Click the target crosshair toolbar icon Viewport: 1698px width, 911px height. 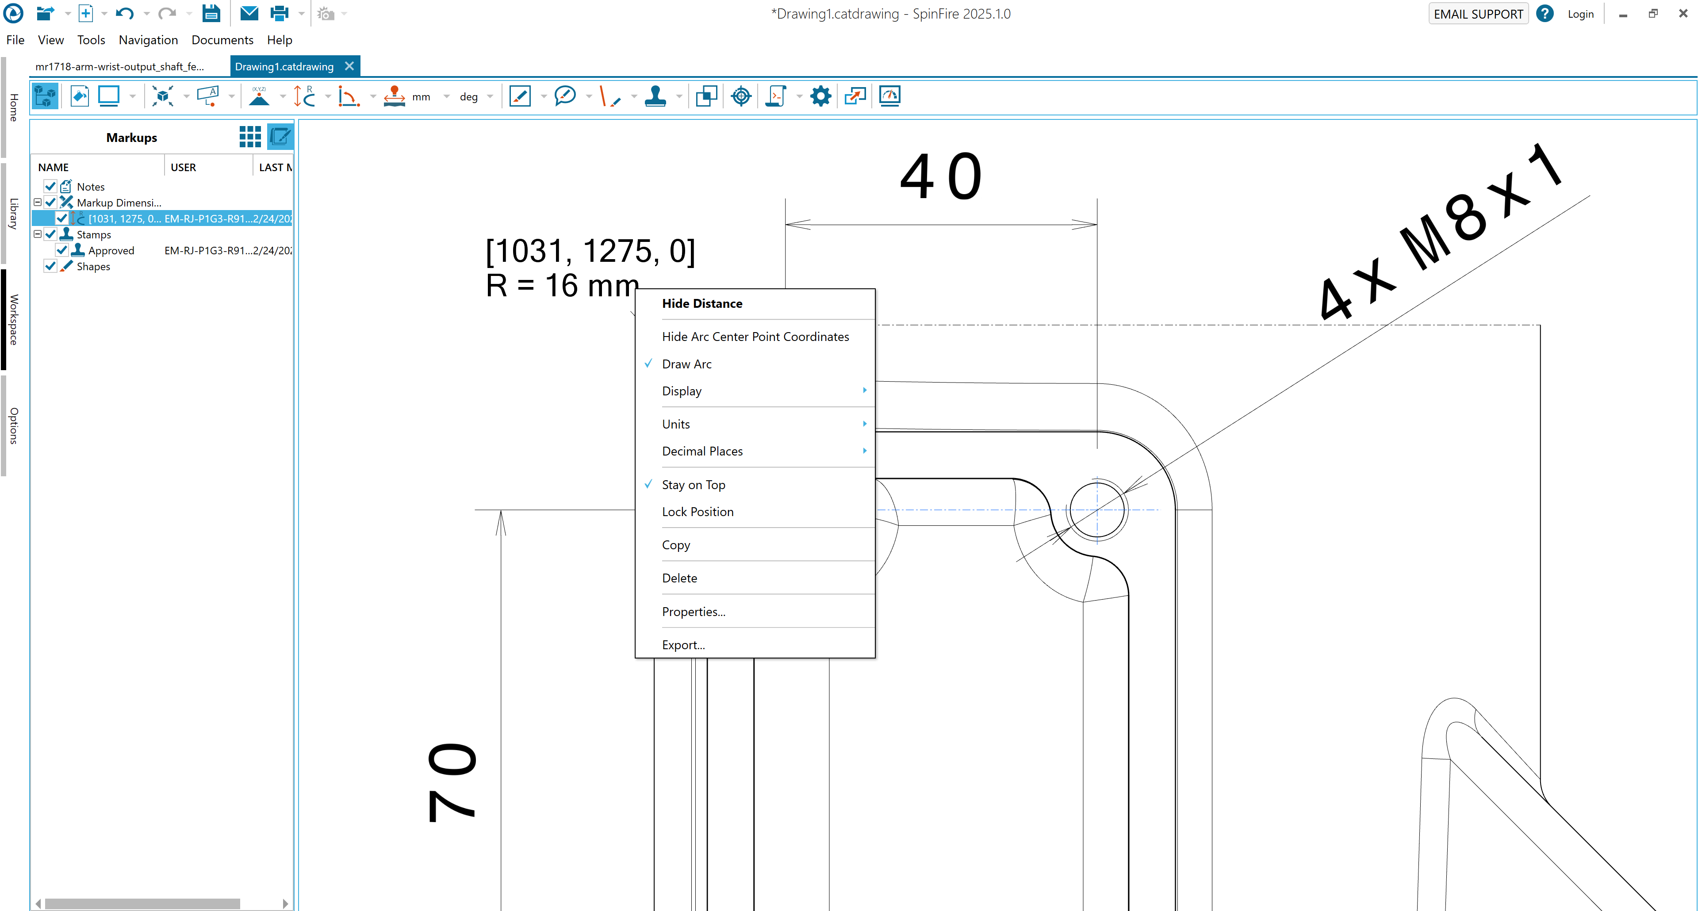coord(741,96)
